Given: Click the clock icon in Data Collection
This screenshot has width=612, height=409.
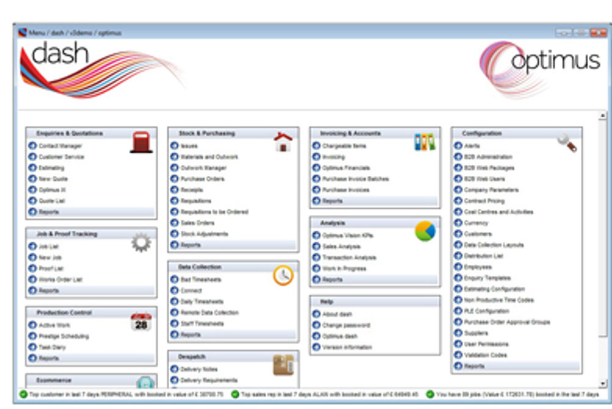Looking at the screenshot, I should pyautogui.click(x=283, y=275).
